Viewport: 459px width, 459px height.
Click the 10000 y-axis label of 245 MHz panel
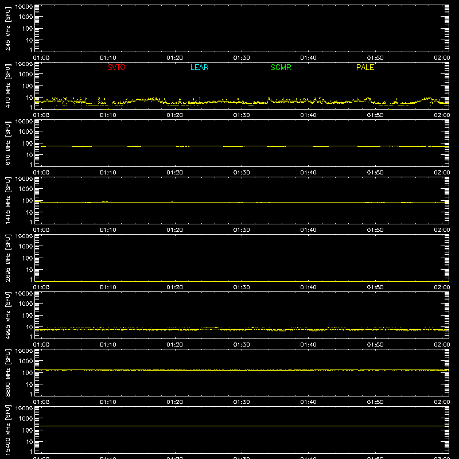24,7
